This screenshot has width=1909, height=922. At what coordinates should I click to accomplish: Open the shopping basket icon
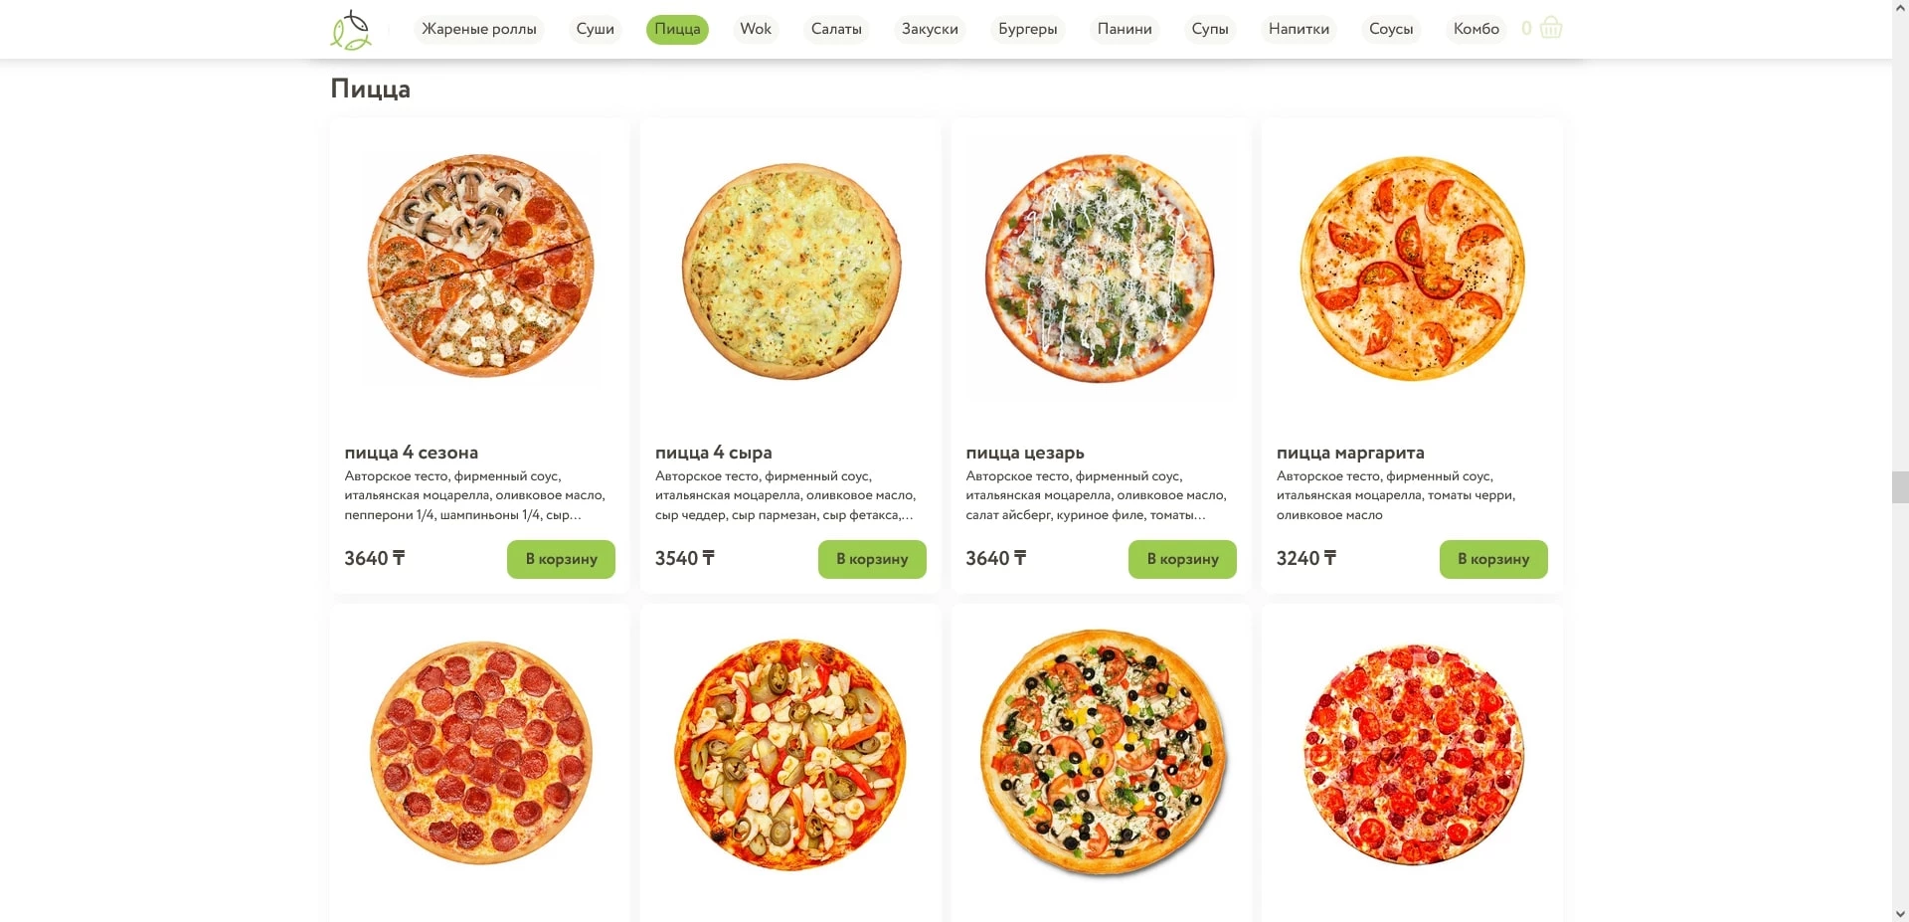(x=1550, y=28)
